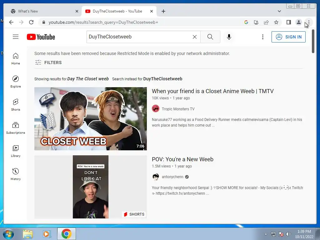320x240 pixels.
Task: Open the Windows Start button
Action: pyautogui.click(x=8, y=234)
